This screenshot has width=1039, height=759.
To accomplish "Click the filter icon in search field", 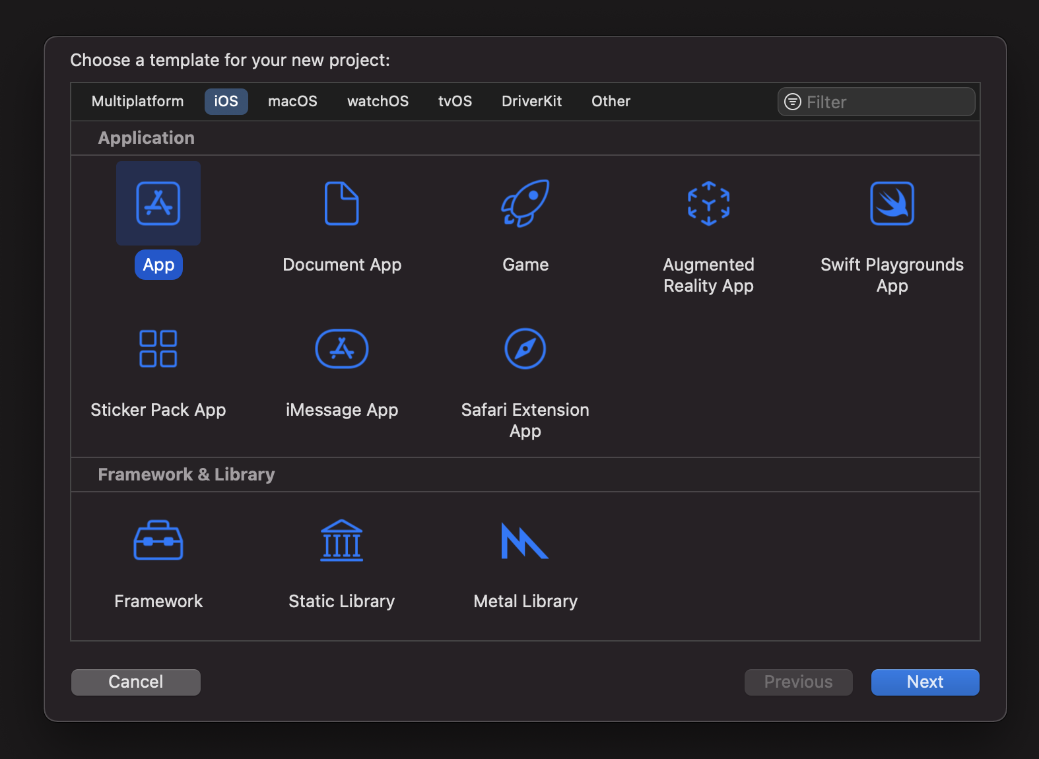I will coord(793,102).
